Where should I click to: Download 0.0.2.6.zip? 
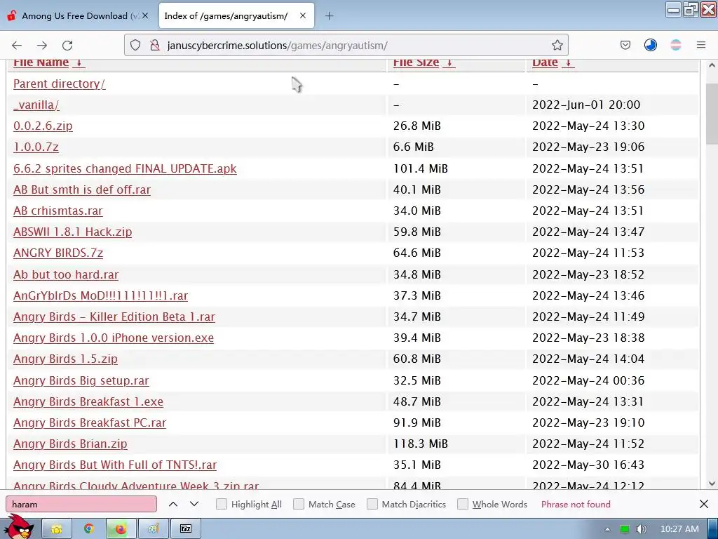tap(43, 126)
